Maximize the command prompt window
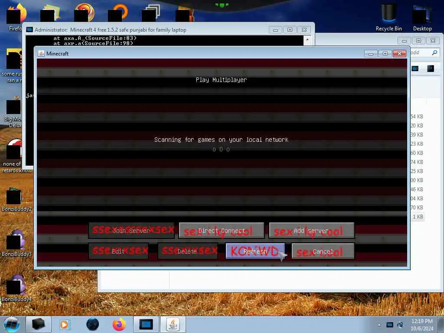 tap(290, 30)
